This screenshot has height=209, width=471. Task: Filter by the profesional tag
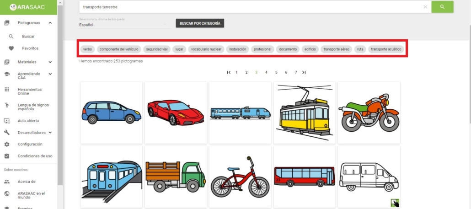point(262,49)
